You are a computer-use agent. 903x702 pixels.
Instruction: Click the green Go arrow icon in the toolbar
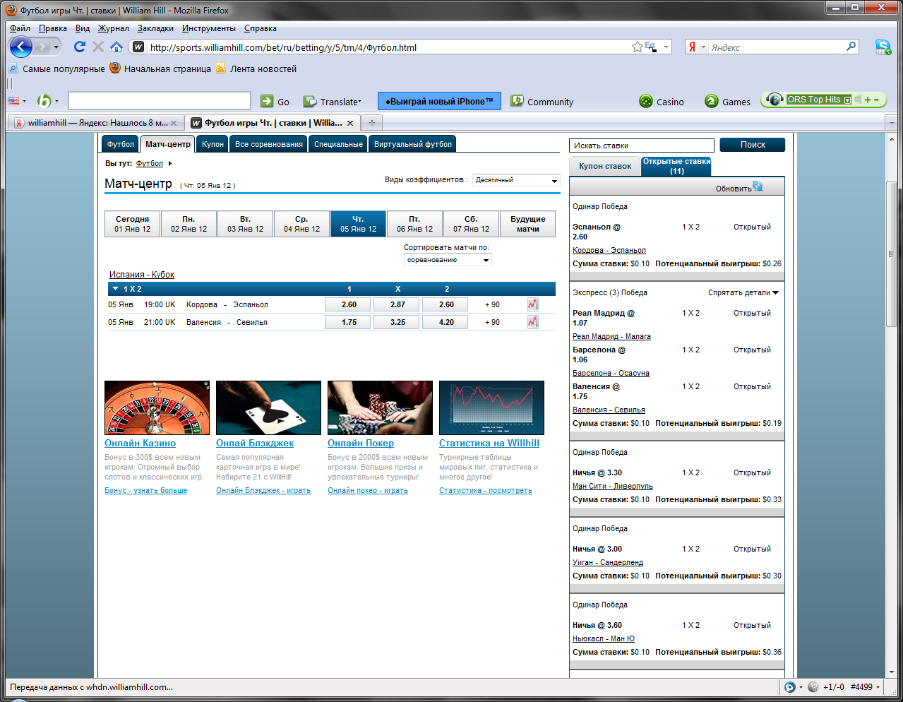click(267, 101)
